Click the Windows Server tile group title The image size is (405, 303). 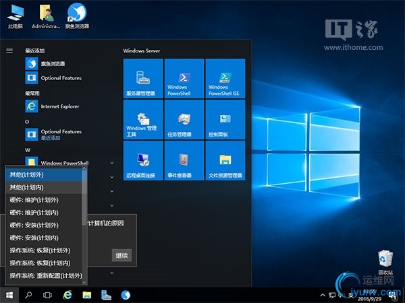tap(142, 50)
